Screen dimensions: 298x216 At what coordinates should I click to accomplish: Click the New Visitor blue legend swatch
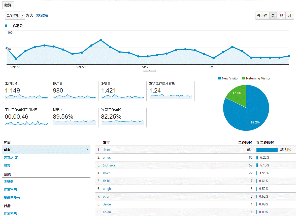pyautogui.click(x=219, y=78)
